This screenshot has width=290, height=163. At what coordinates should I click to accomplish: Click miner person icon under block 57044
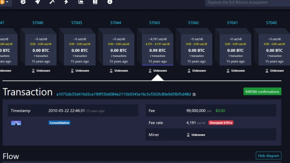[x=111, y=70]
